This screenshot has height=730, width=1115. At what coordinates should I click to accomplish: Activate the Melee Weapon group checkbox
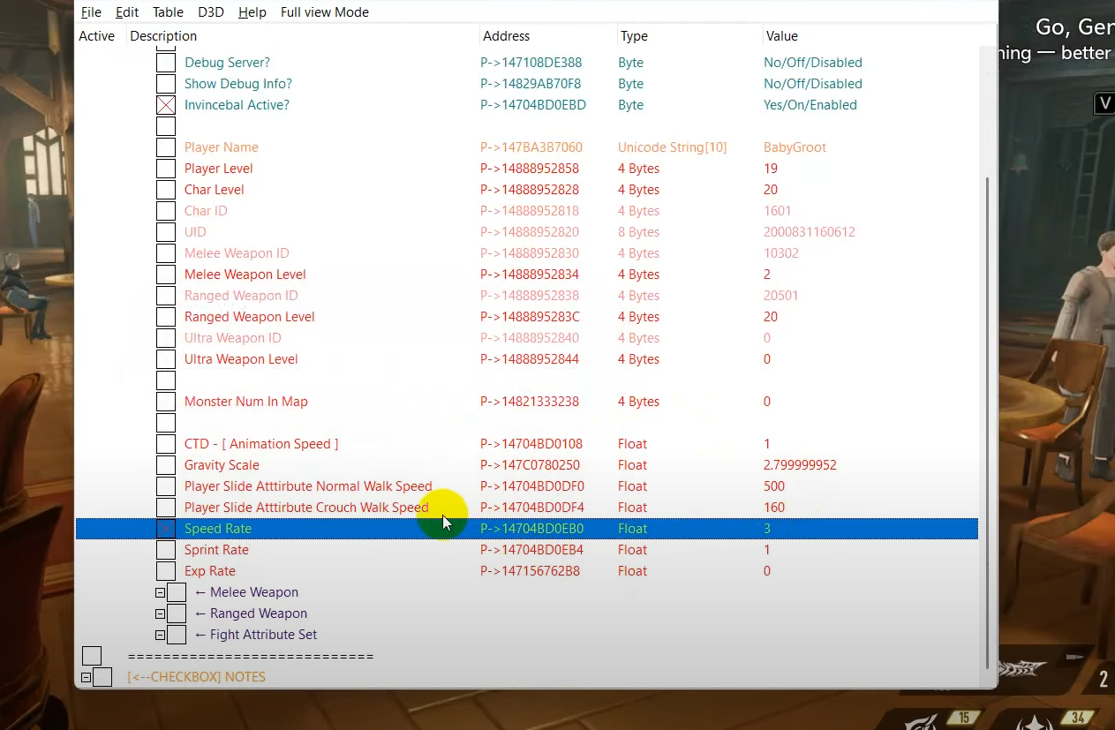(177, 592)
